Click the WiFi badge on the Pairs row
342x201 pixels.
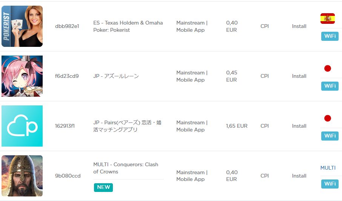330,136
